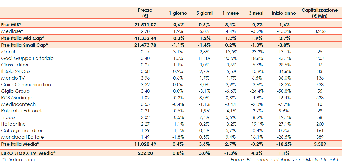Click Mediaset capitalization value 3.286

320,31
